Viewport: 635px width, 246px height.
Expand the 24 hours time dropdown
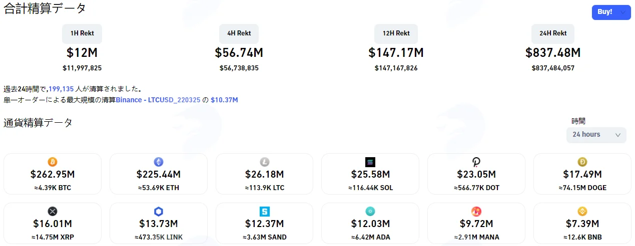[596, 135]
